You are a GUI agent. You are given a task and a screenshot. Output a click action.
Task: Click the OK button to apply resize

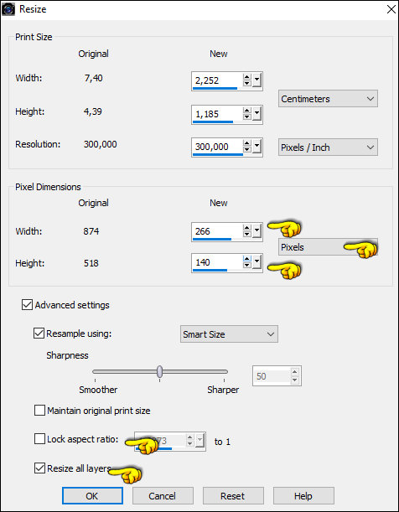[x=92, y=496]
